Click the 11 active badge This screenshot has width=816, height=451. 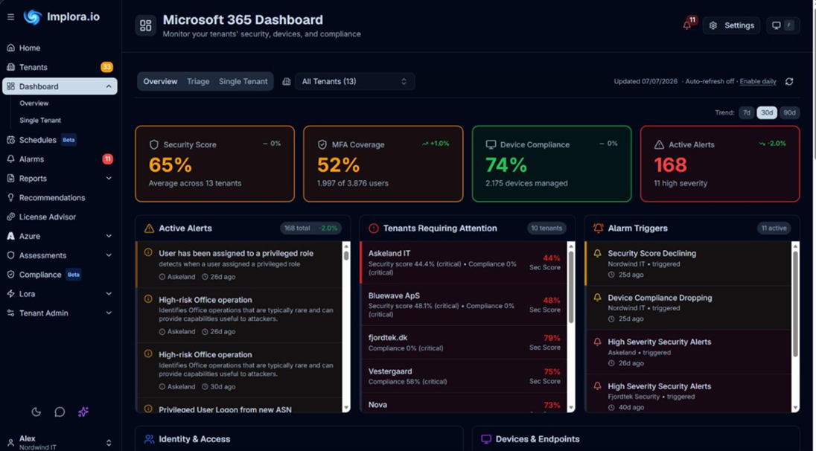pyautogui.click(x=774, y=228)
